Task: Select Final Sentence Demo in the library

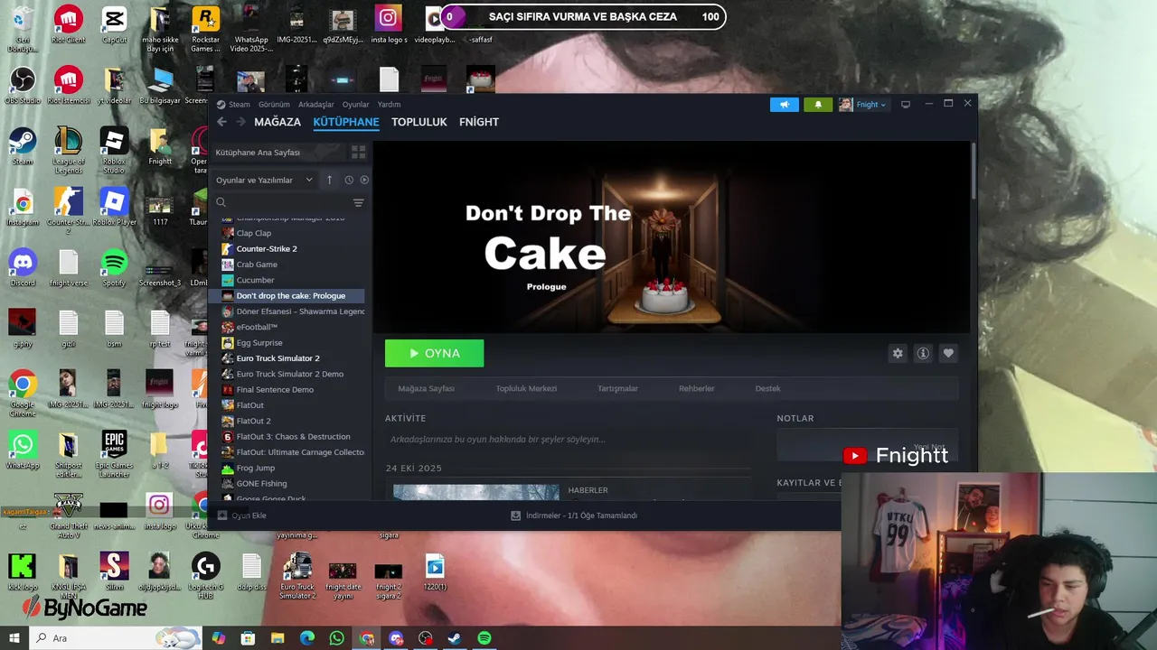Action: point(275,390)
